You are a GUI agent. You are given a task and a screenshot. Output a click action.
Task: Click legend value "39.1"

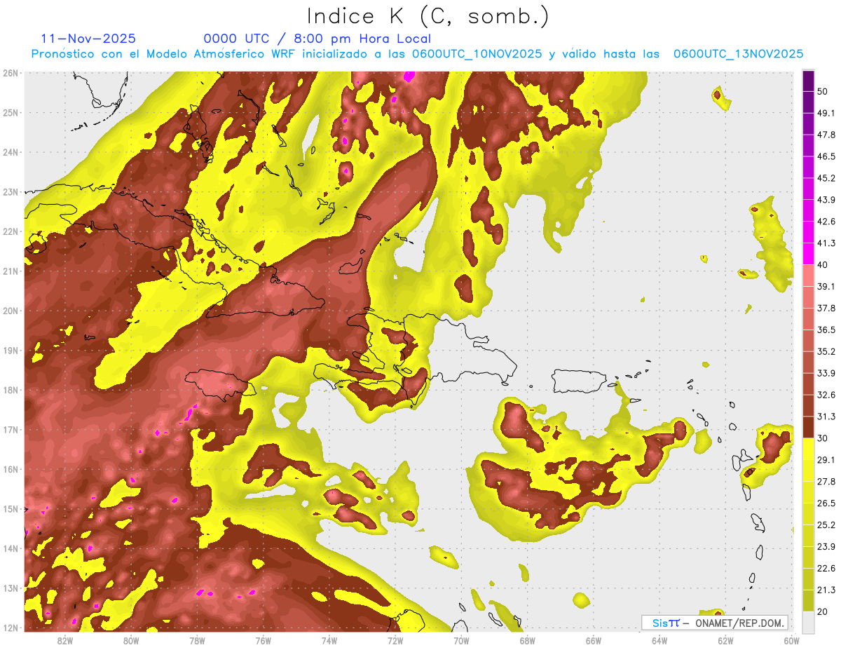(x=826, y=286)
